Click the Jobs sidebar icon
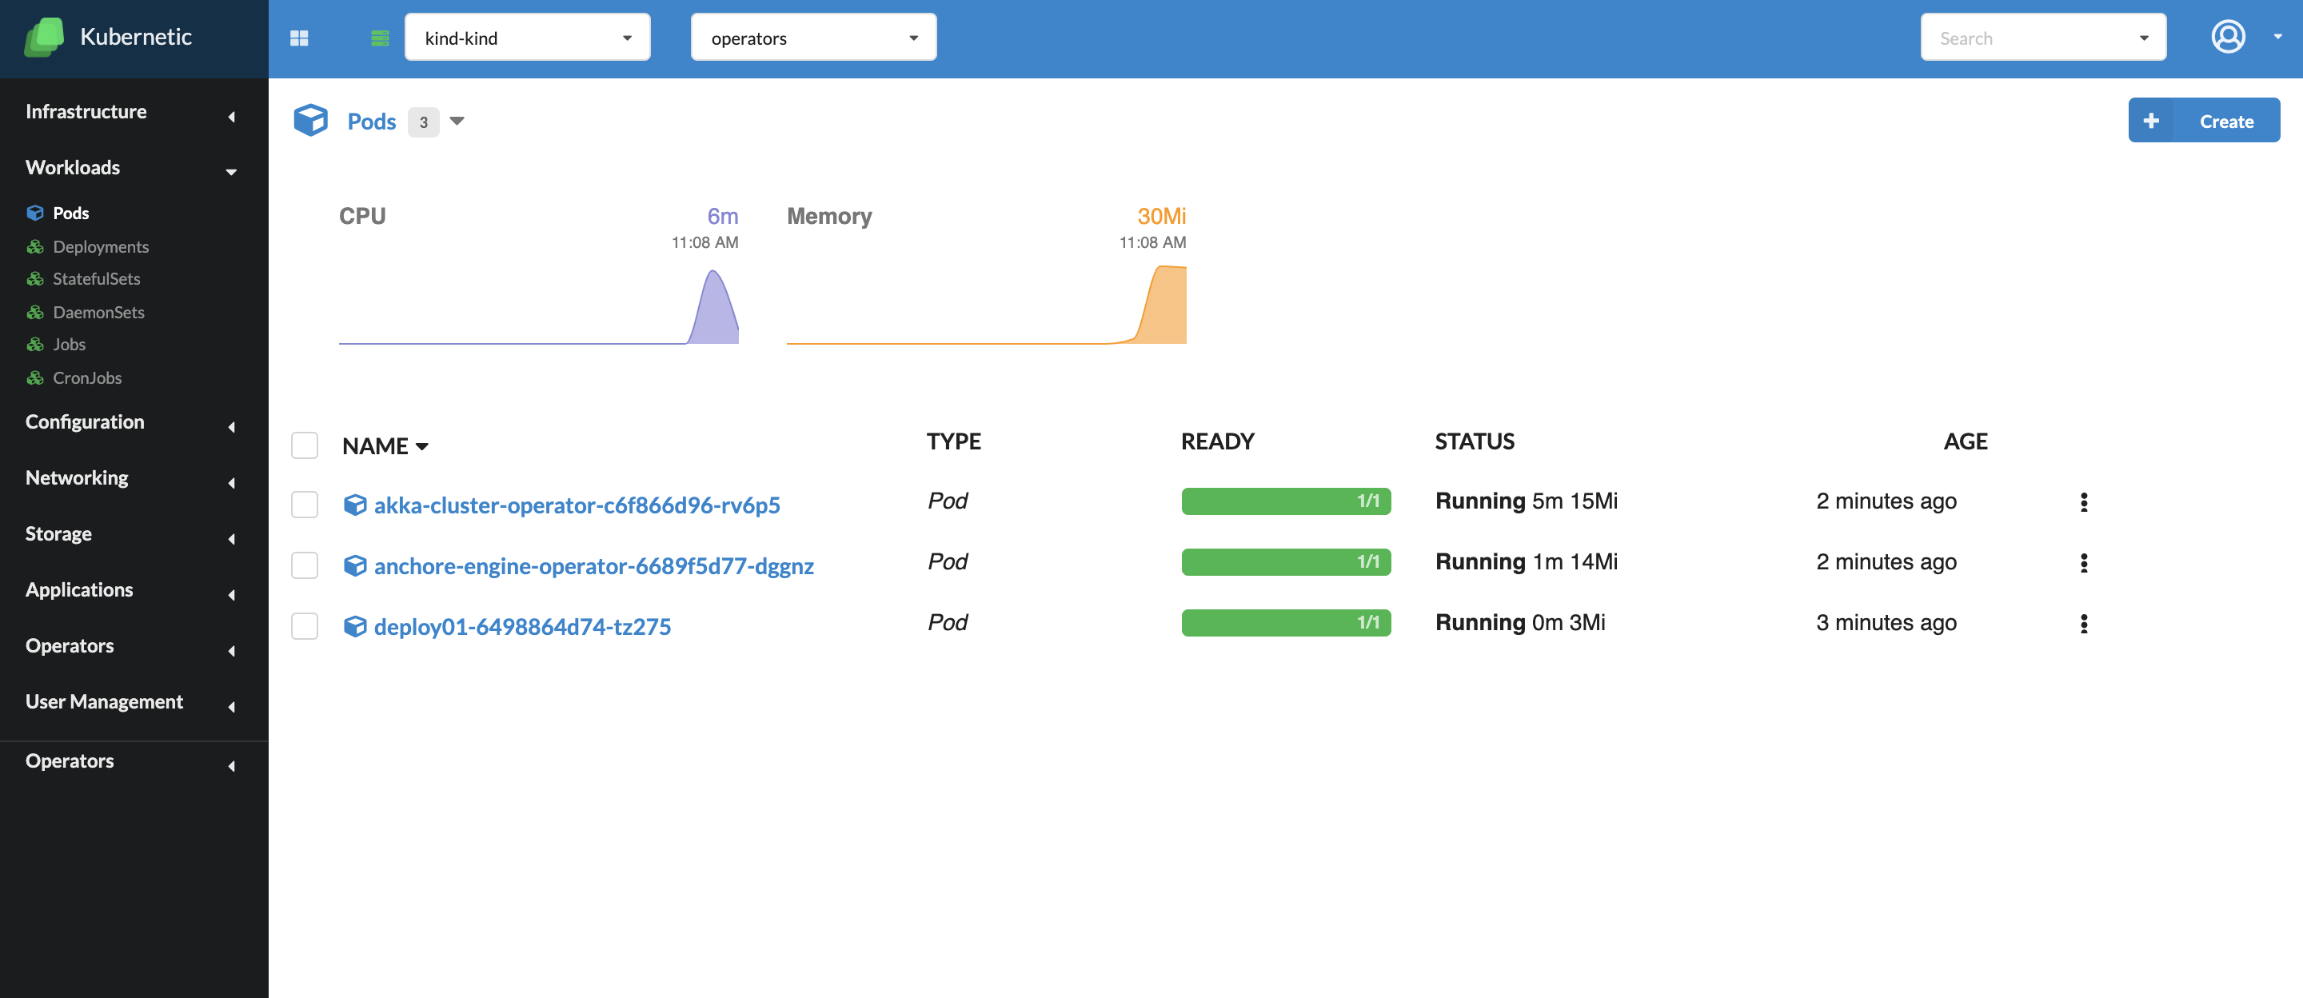Screen dimensions: 2303x998 (34, 344)
